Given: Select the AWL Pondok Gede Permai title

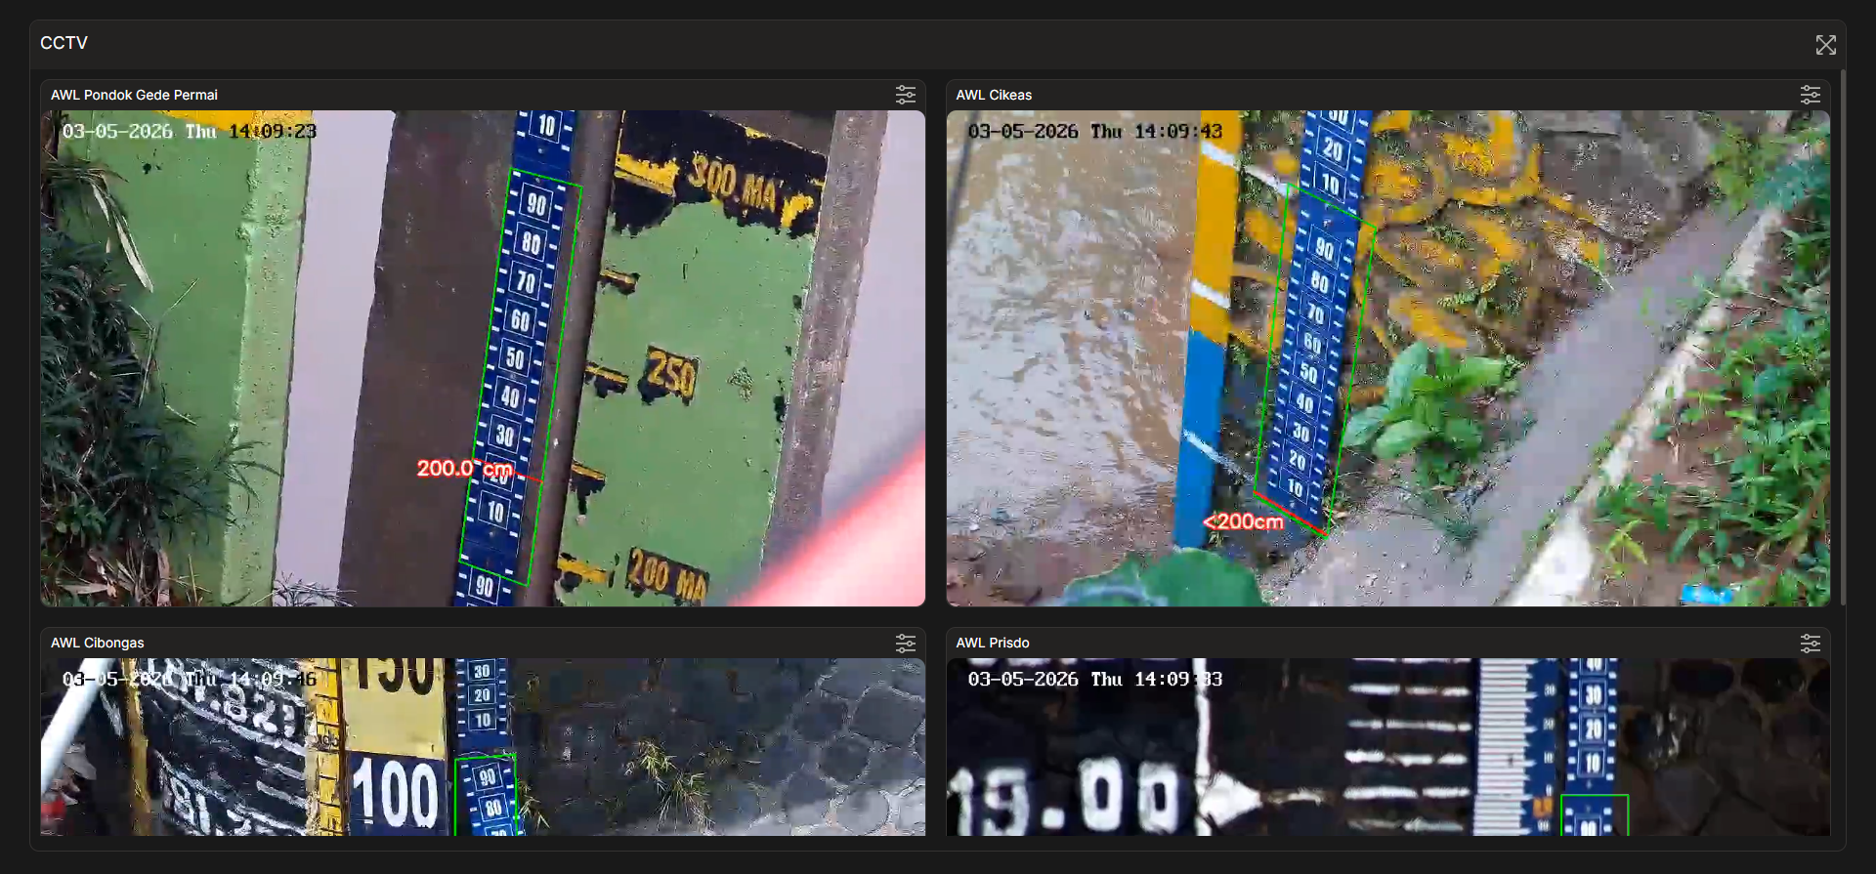Looking at the screenshot, I should [x=134, y=95].
